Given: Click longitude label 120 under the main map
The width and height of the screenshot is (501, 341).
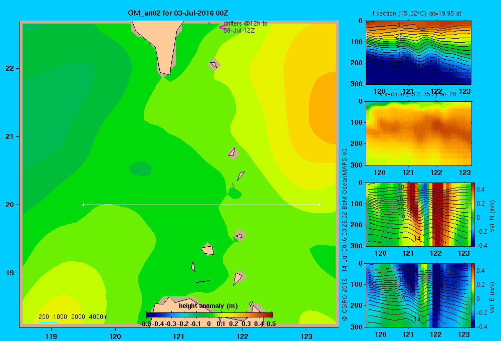Looking at the screenshot, I should click(x=115, y=336).
